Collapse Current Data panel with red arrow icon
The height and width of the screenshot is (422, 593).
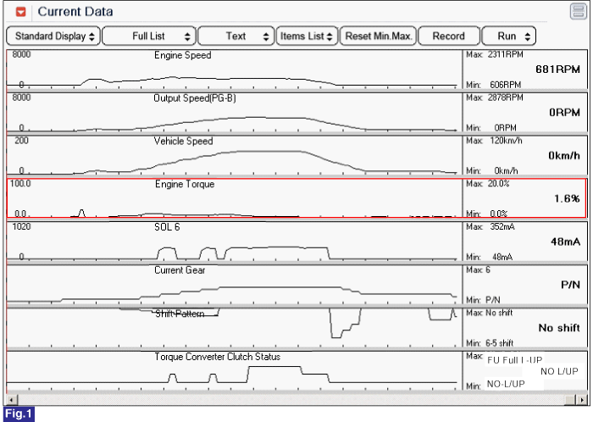click(21, 12)
